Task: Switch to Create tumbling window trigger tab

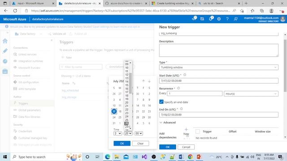Action: tap(173, 3)
